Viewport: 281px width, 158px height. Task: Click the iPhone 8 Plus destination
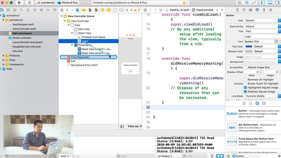(67, 3)
